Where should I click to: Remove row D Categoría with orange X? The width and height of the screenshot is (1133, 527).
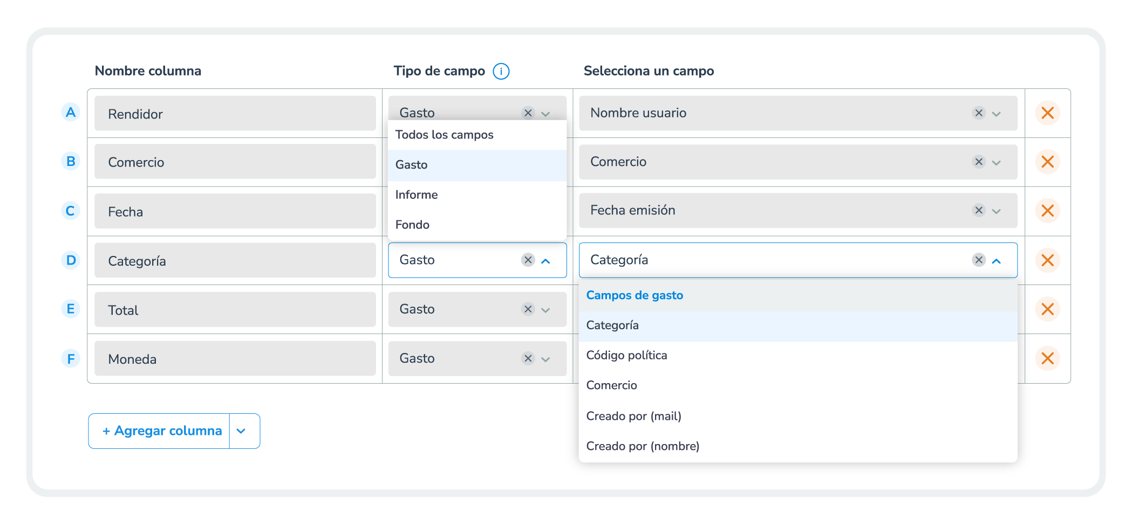point(1047,260)
